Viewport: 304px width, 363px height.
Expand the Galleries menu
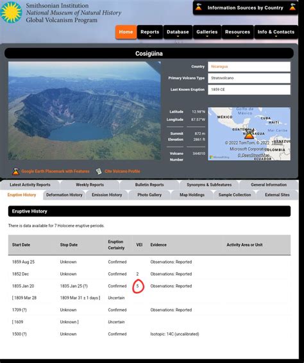pyautogui.click(x=207, y=32)
